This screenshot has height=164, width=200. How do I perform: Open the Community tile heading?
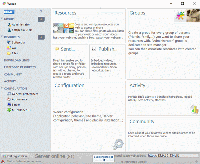pyautogui.click(x=142, y=121)
